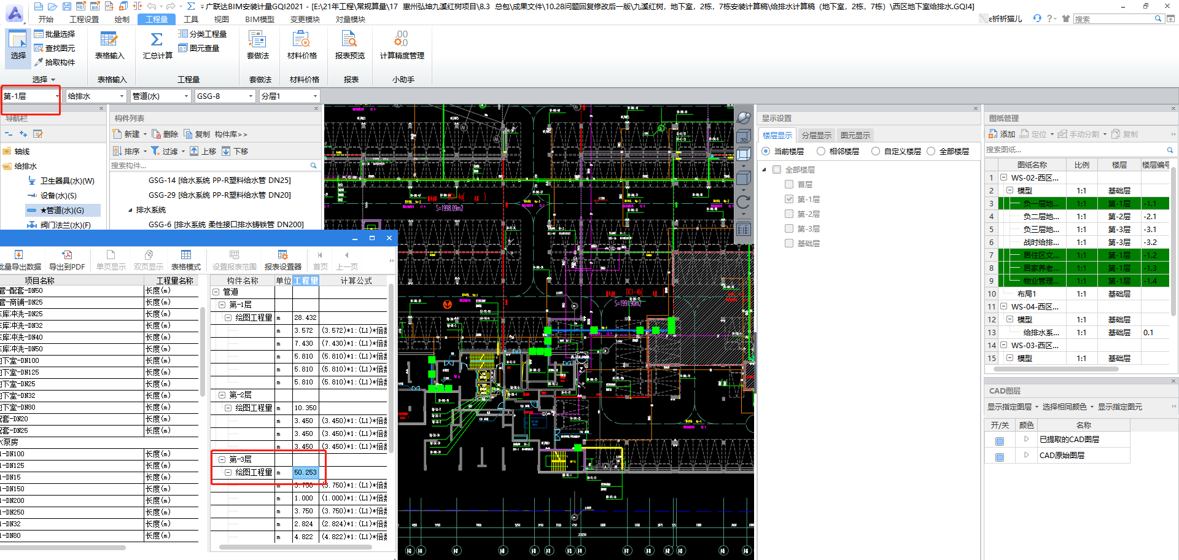Click the 搜索构件 search field
The height and width of the screenshot is (560, 1179).
pyautogui.click(x=214, y=166)
